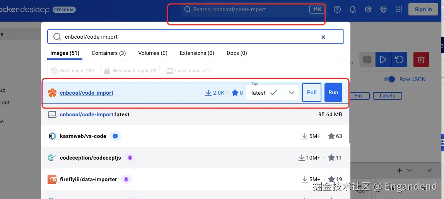Switch to the Volumes (0) tab
This screenshot has height=199, width=444.
click(153, 53)
